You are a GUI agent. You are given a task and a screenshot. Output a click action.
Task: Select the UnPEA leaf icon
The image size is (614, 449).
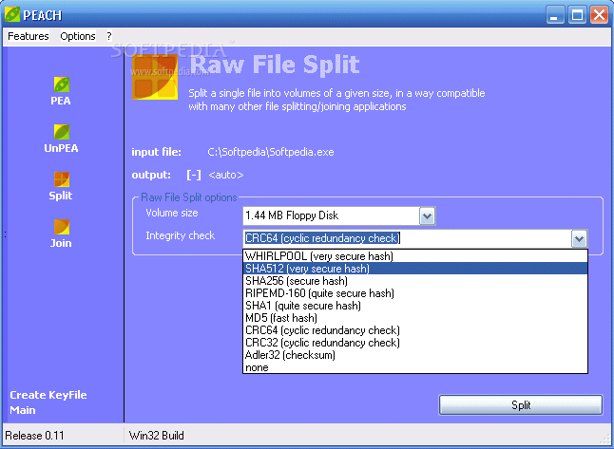click(x=62, y=132)
